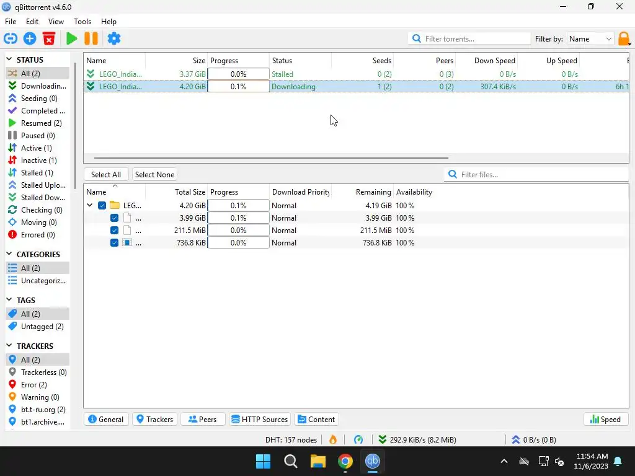Select the Checking (0) status filter

37,210
